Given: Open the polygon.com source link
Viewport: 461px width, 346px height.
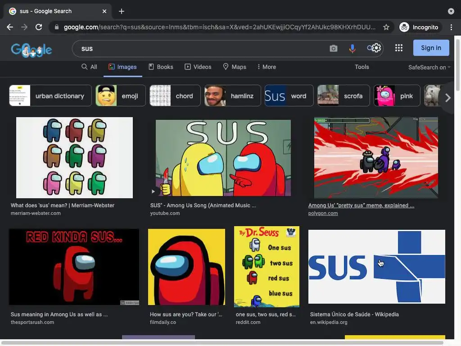Looking at the screenshot, I should (323, 213).
